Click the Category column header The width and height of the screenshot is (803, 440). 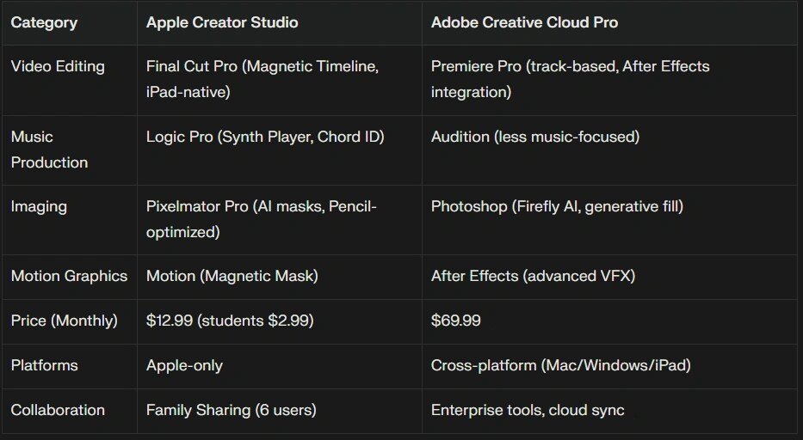(44, 22)
